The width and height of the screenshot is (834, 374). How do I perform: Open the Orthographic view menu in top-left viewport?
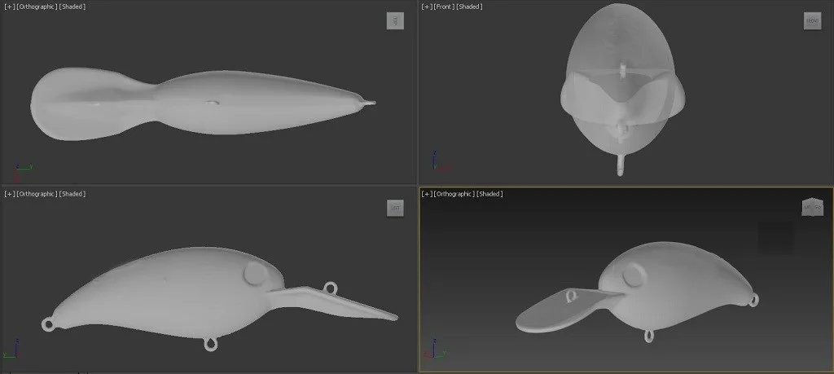point(37,7)
